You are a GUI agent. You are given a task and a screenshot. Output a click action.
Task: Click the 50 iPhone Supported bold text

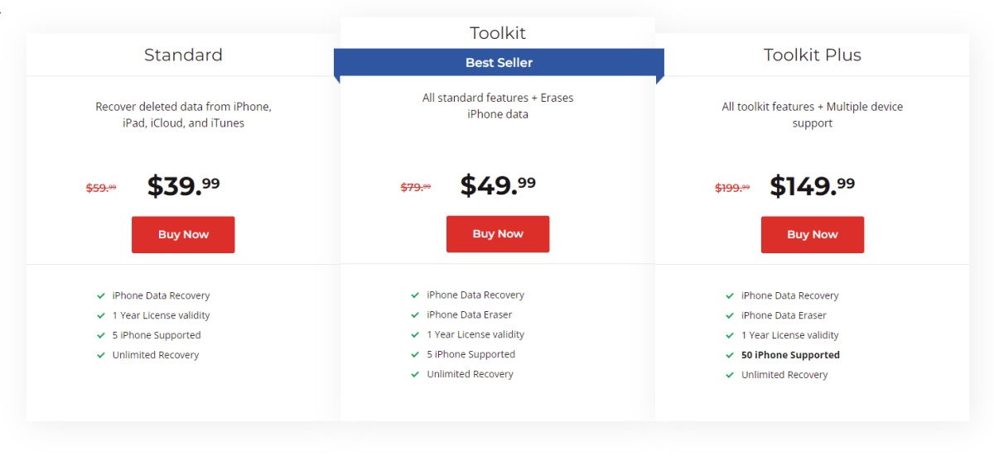pyautogui.click(x=791, y=355)
